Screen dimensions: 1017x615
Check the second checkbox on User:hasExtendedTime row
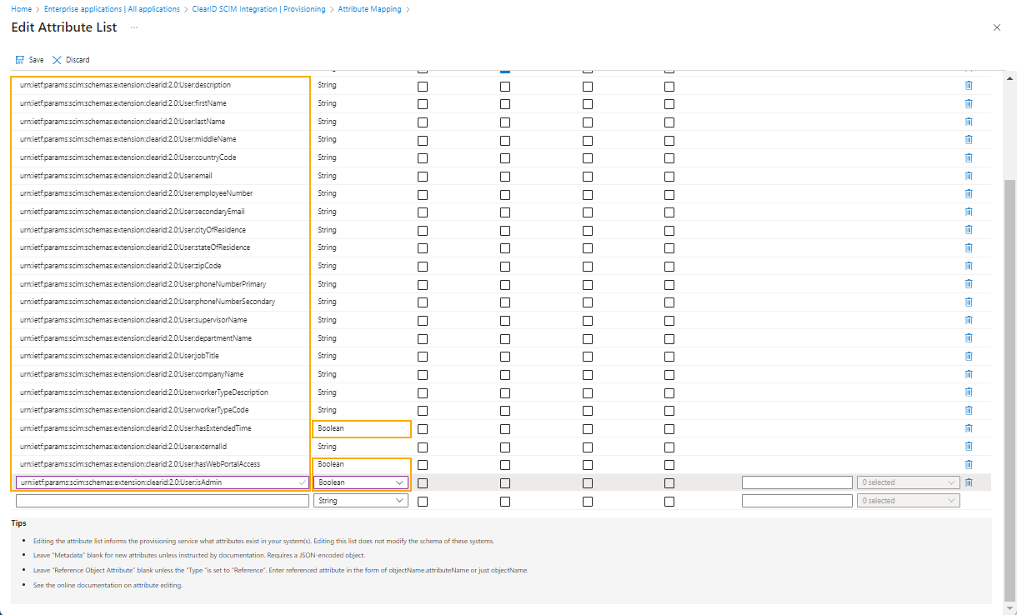(504, 428)
